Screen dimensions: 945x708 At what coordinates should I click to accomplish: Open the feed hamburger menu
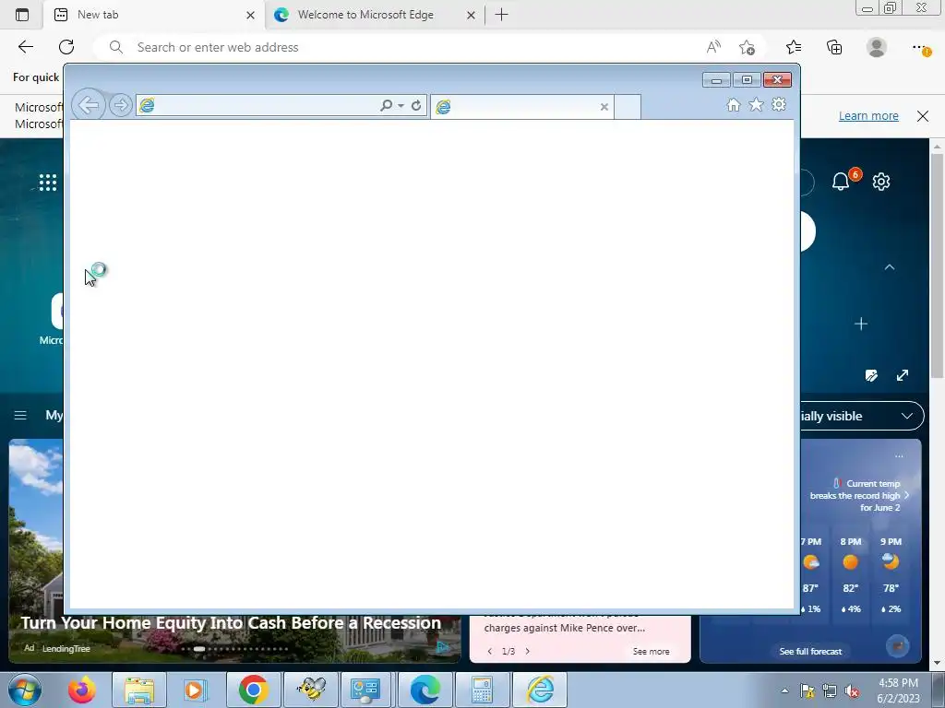tap(20, 416)
